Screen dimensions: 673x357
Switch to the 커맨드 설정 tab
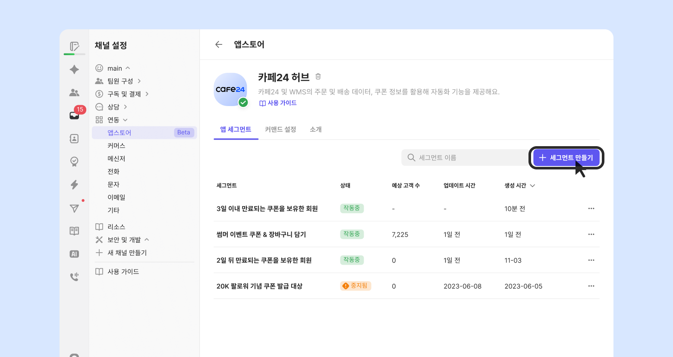tap(280, 129)
